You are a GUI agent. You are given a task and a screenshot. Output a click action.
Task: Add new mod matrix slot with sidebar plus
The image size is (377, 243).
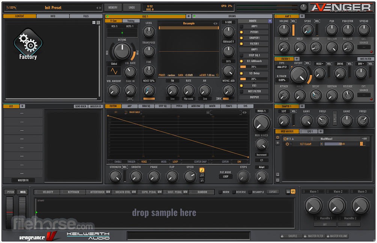[x=277, y=143]
